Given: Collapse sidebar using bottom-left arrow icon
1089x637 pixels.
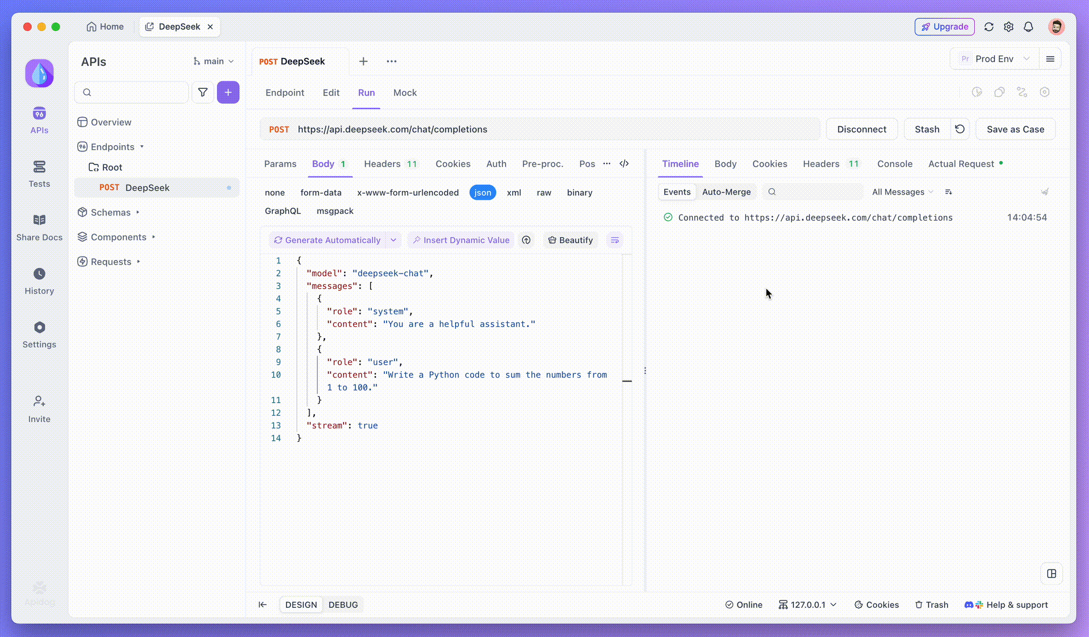Looking at the screenshot, I should 263,605.
